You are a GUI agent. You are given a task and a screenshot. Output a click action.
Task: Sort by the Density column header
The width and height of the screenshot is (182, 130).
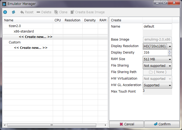tap(90, 20)
